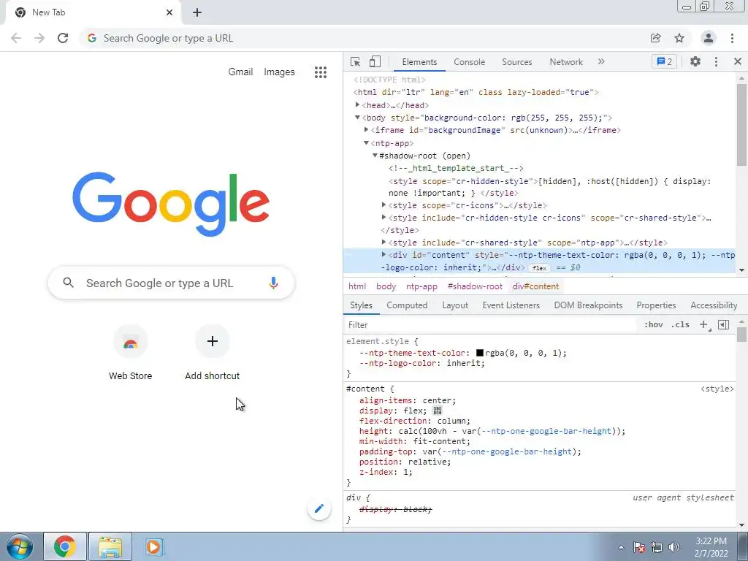Open the Chrome profile avatar
Screen dimensions: 748x561
coord(709,38)
